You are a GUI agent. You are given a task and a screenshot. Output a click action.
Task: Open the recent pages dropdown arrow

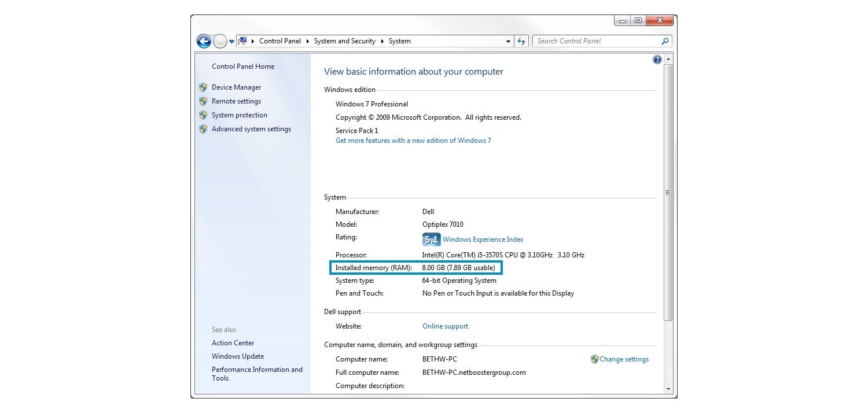point(231,41)
